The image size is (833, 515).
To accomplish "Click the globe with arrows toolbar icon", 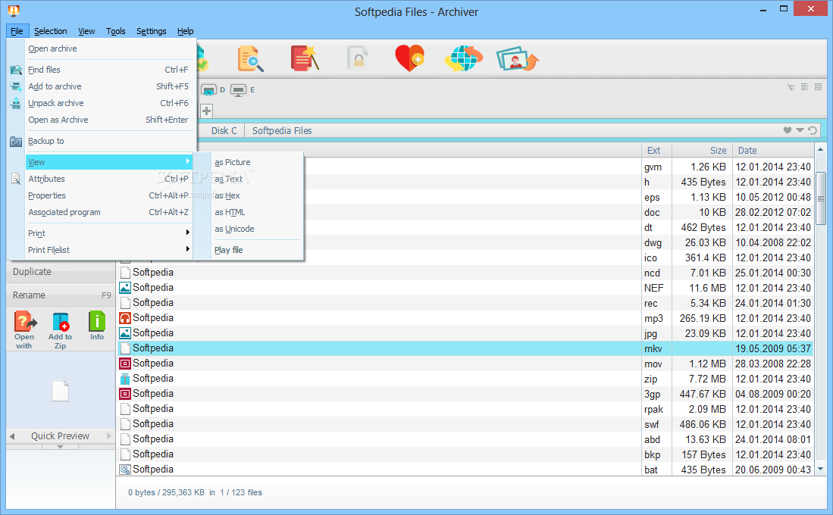I will (463, 58).
